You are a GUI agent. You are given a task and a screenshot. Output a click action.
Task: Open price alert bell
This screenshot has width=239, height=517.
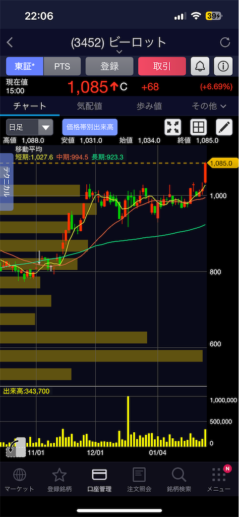coord(200,66)
